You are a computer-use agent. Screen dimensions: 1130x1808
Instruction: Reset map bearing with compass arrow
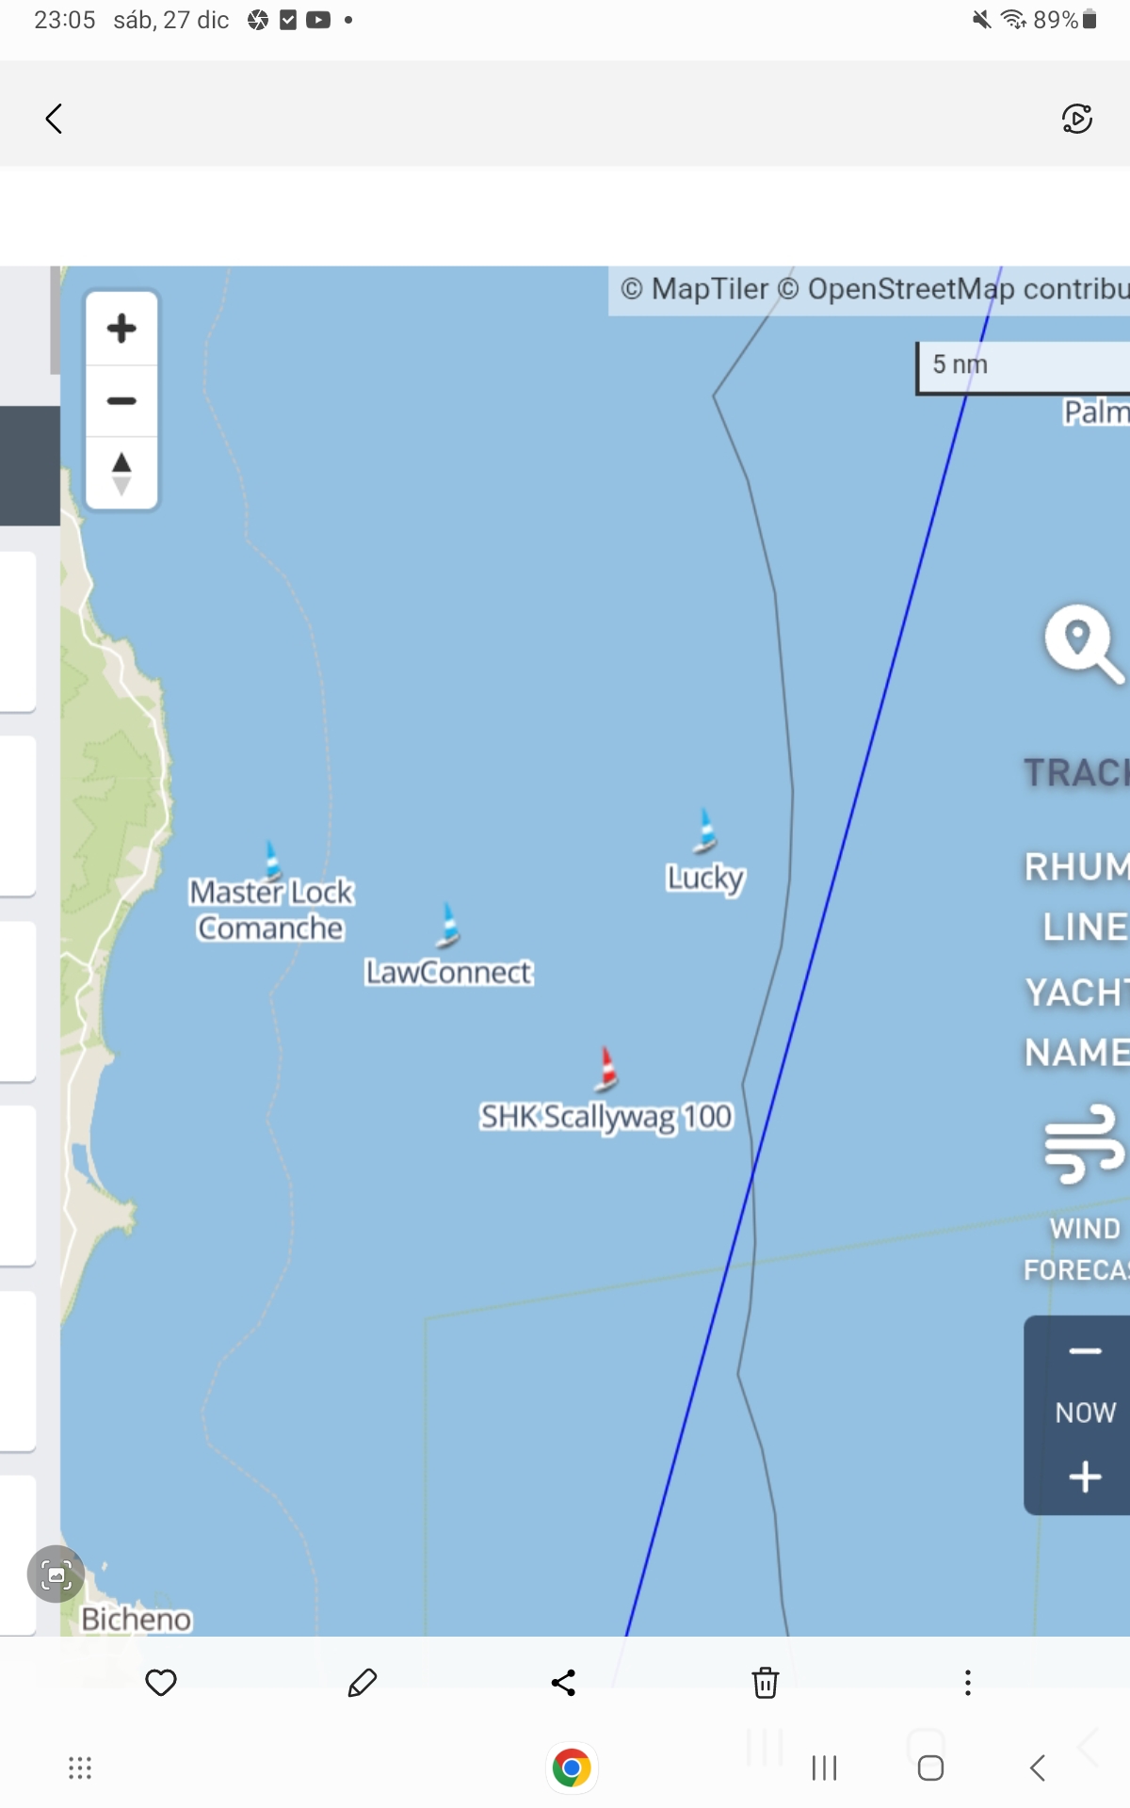coord(121,473)
